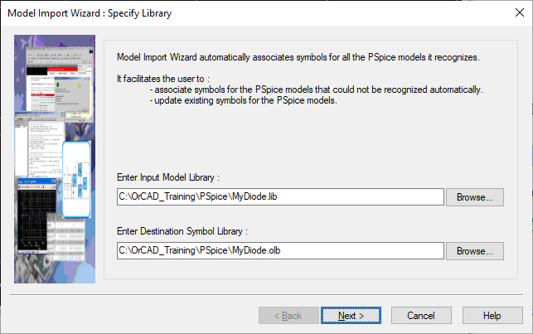
Task: Focus the MyDiode.lib input path field
Action: click(280, 196)
